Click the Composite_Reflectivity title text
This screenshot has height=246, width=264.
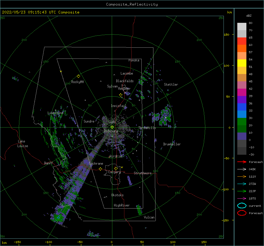(x=132, y=4)
